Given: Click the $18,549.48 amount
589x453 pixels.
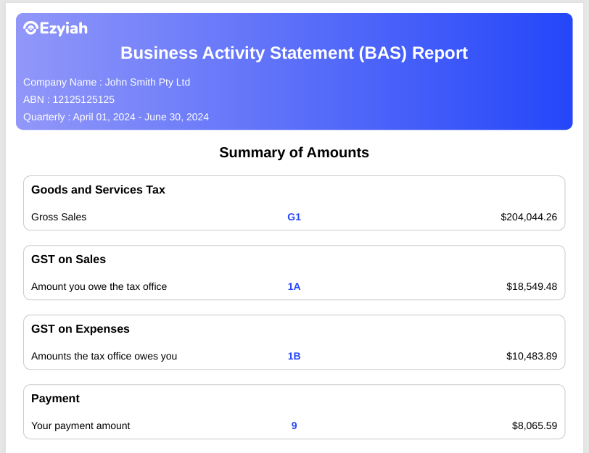Looking at the screenshot, I should [x=532, y=286].
